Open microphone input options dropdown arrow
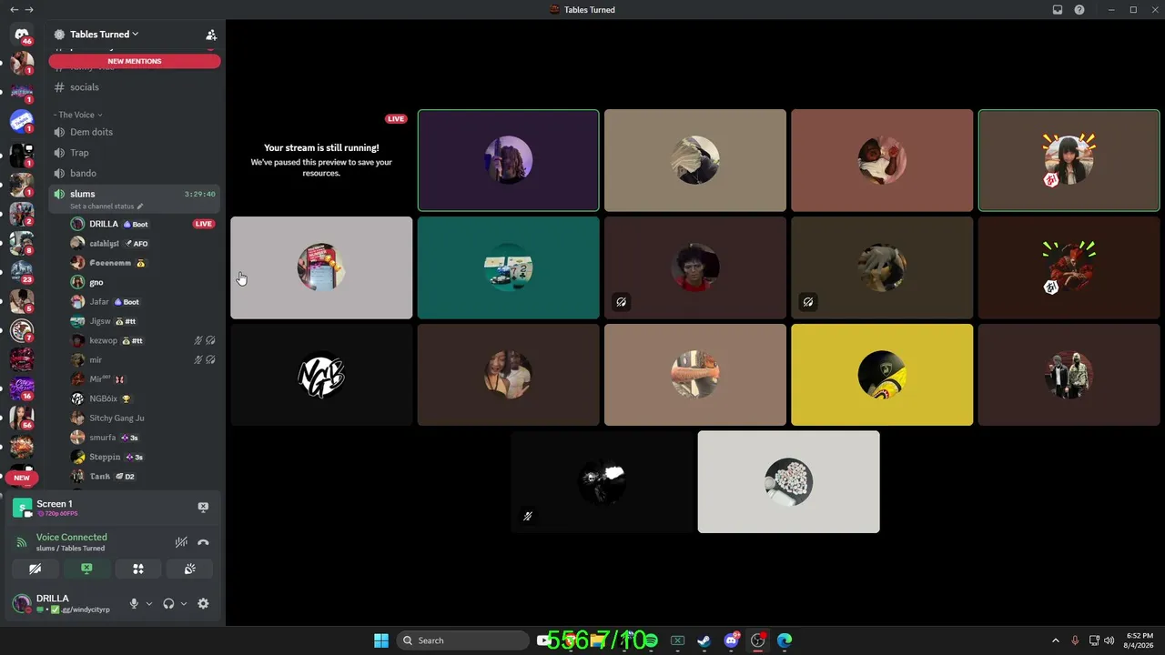Viewport: 1165px width, 655px height. [x=149, y=603]
